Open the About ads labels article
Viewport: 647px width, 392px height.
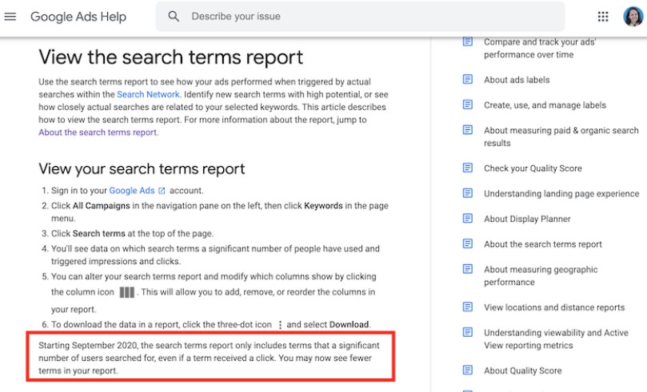[517, 80]
